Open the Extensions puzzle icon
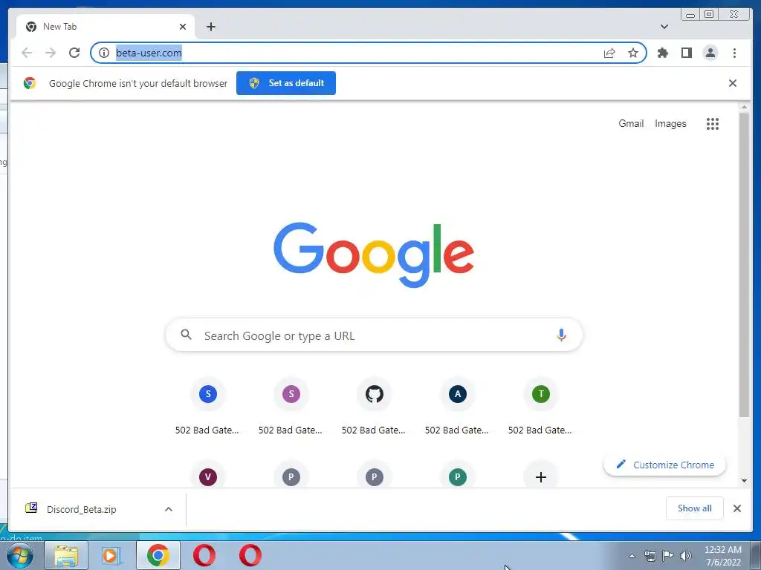Viewport: 761px width, 570px height. pos(662,53)
